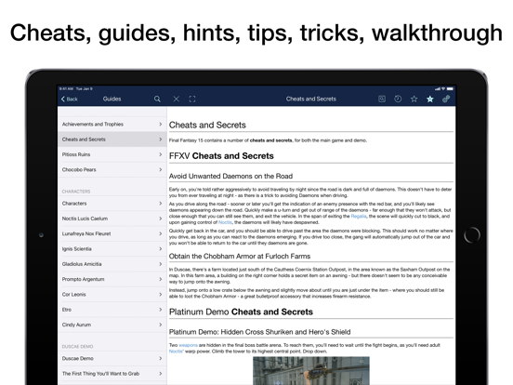Open find-in-page icon in article toolbar

[382, 99]
